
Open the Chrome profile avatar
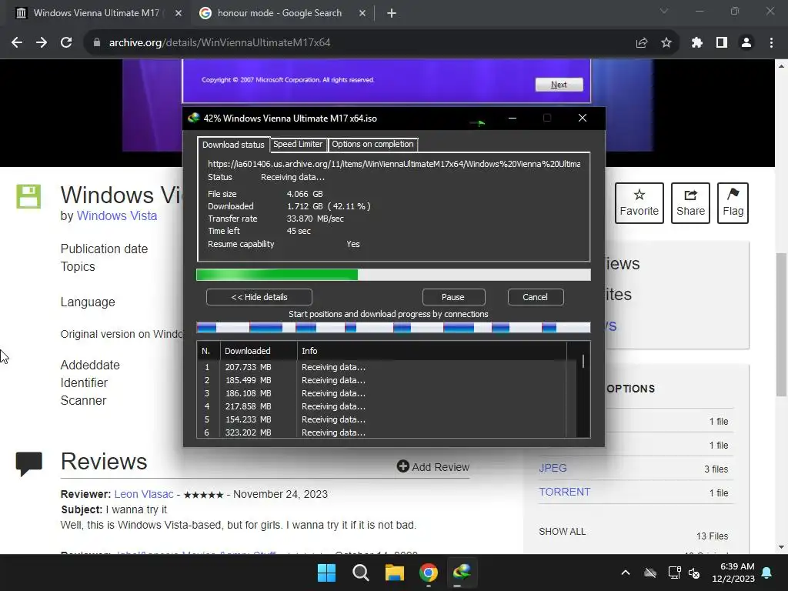746,43
